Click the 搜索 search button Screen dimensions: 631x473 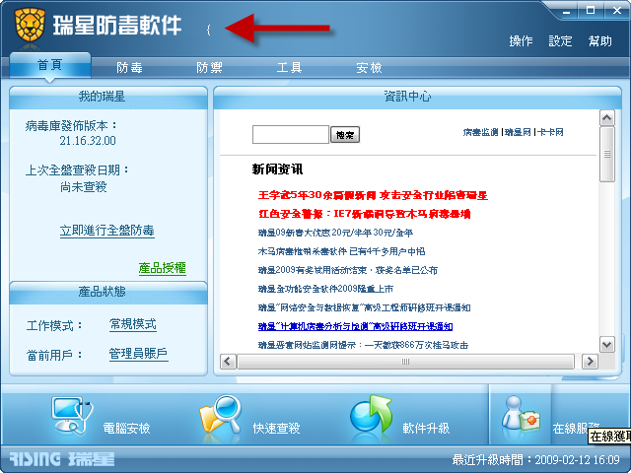point(345,135)
